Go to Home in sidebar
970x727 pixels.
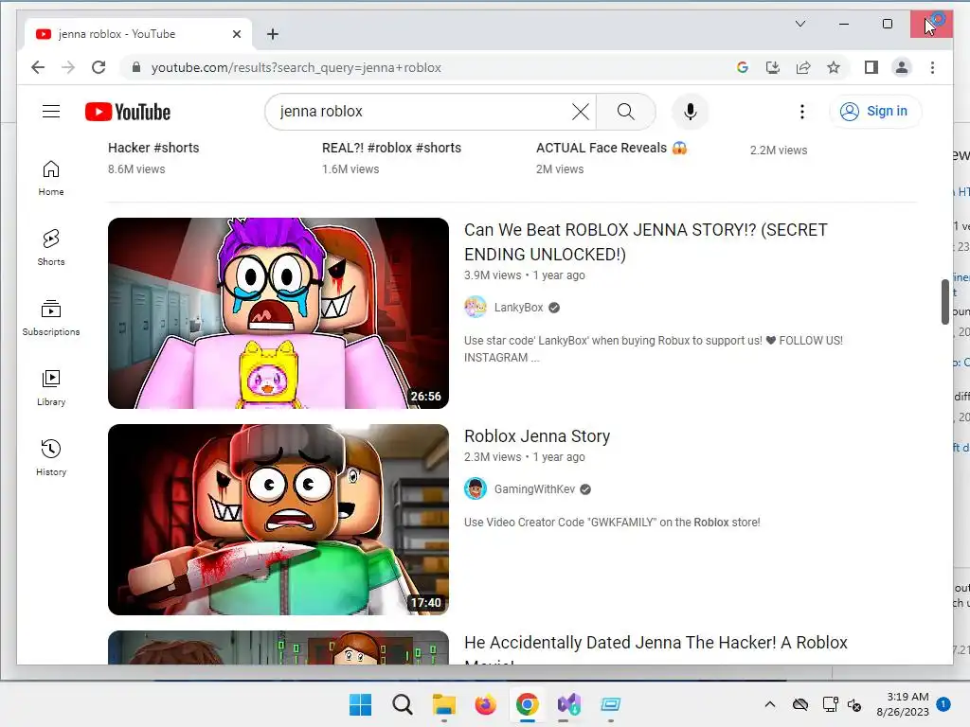coord(51,178)
